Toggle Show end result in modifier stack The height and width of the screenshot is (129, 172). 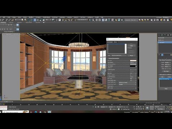coord(162,55)
